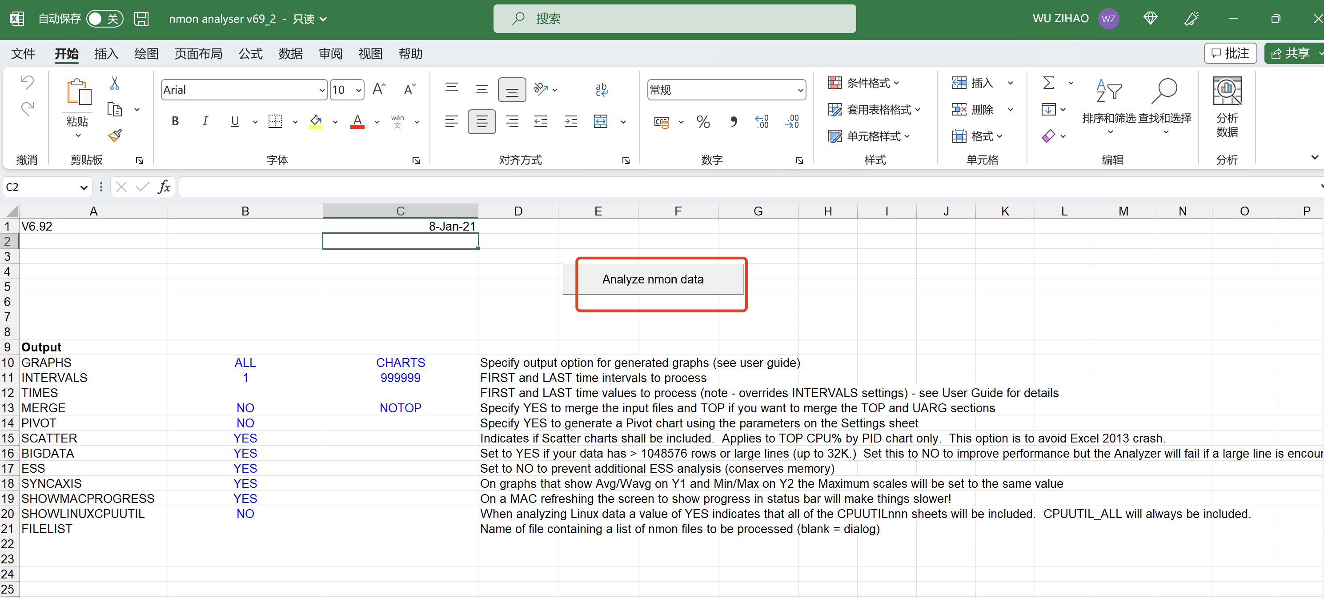Toggle center horizontal alignment
Image resolution: width=1324 pixels, height=598 pixels.
click(481, 121)
